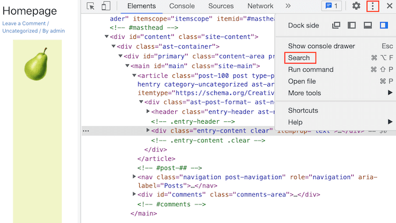Screen dimensions: 396x223
Task: Undock DevTools into separate window
Action: coord(336,25)
